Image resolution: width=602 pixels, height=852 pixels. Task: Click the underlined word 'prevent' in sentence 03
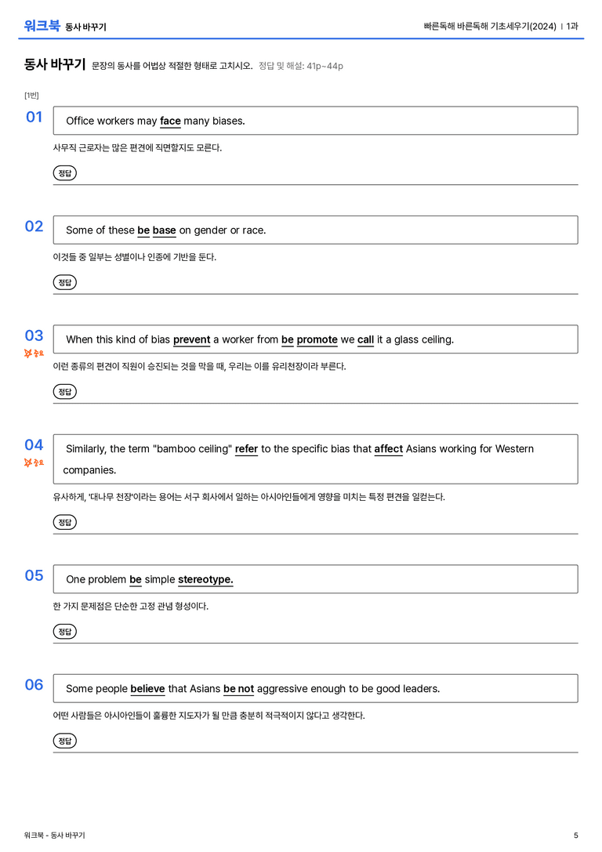191,339
